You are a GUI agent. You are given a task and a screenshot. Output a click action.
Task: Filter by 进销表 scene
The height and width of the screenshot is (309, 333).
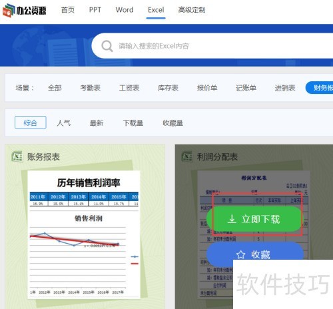(x=285, y=88)
